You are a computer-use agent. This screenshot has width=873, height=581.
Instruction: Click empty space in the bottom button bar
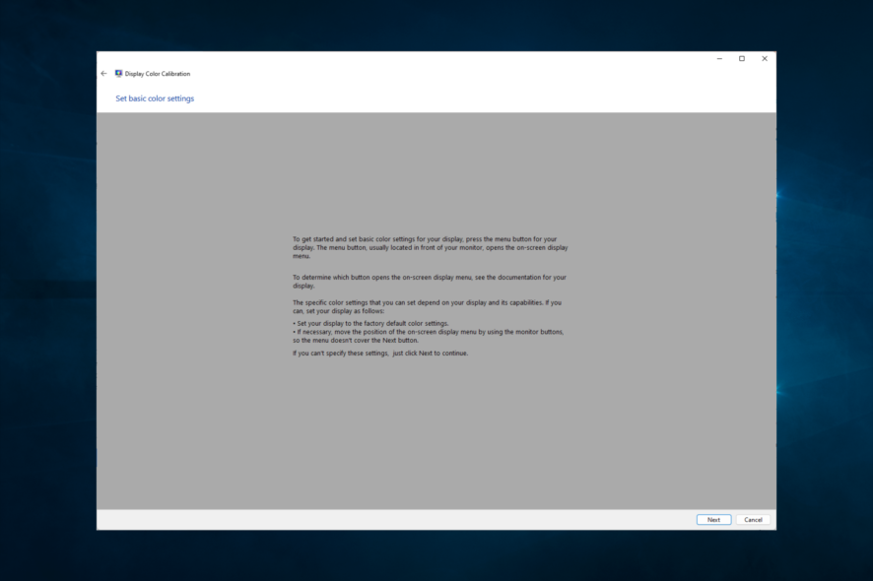(x=390, y=519)
